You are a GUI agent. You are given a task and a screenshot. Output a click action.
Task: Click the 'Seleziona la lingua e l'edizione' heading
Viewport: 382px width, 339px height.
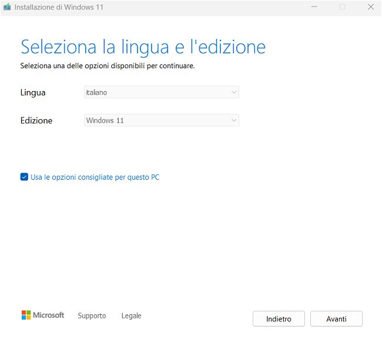[x=143, y=47]
